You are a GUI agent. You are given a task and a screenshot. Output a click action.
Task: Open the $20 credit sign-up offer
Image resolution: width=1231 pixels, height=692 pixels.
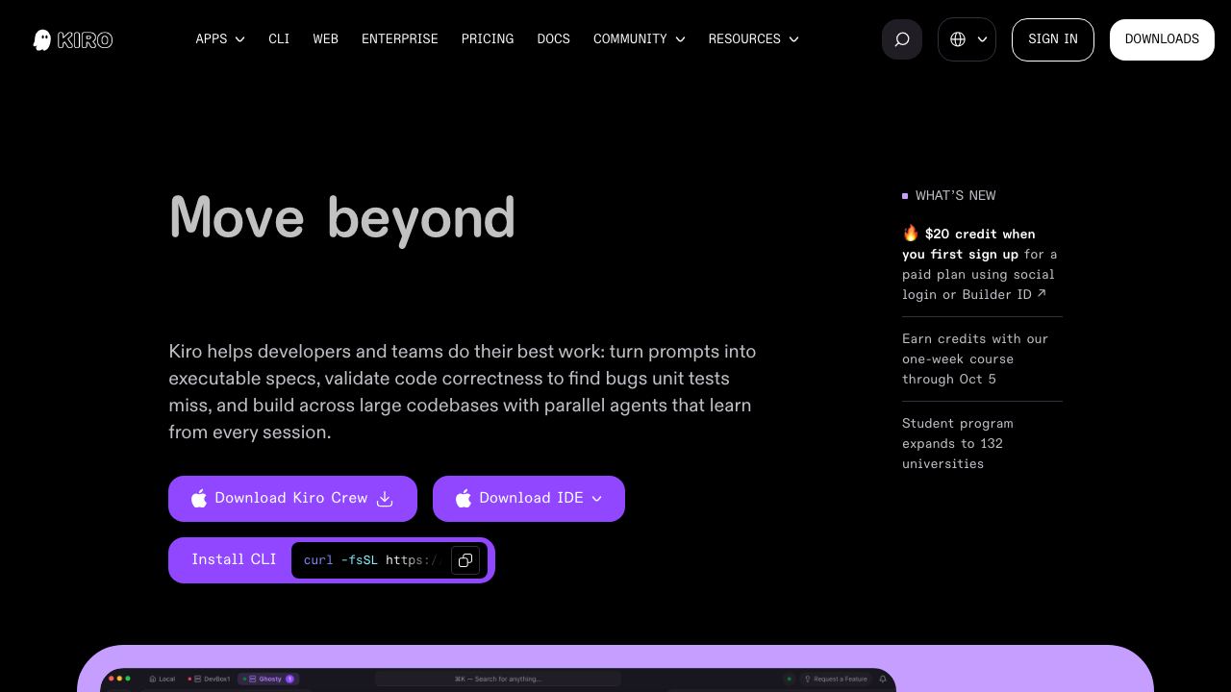point(982,264)
